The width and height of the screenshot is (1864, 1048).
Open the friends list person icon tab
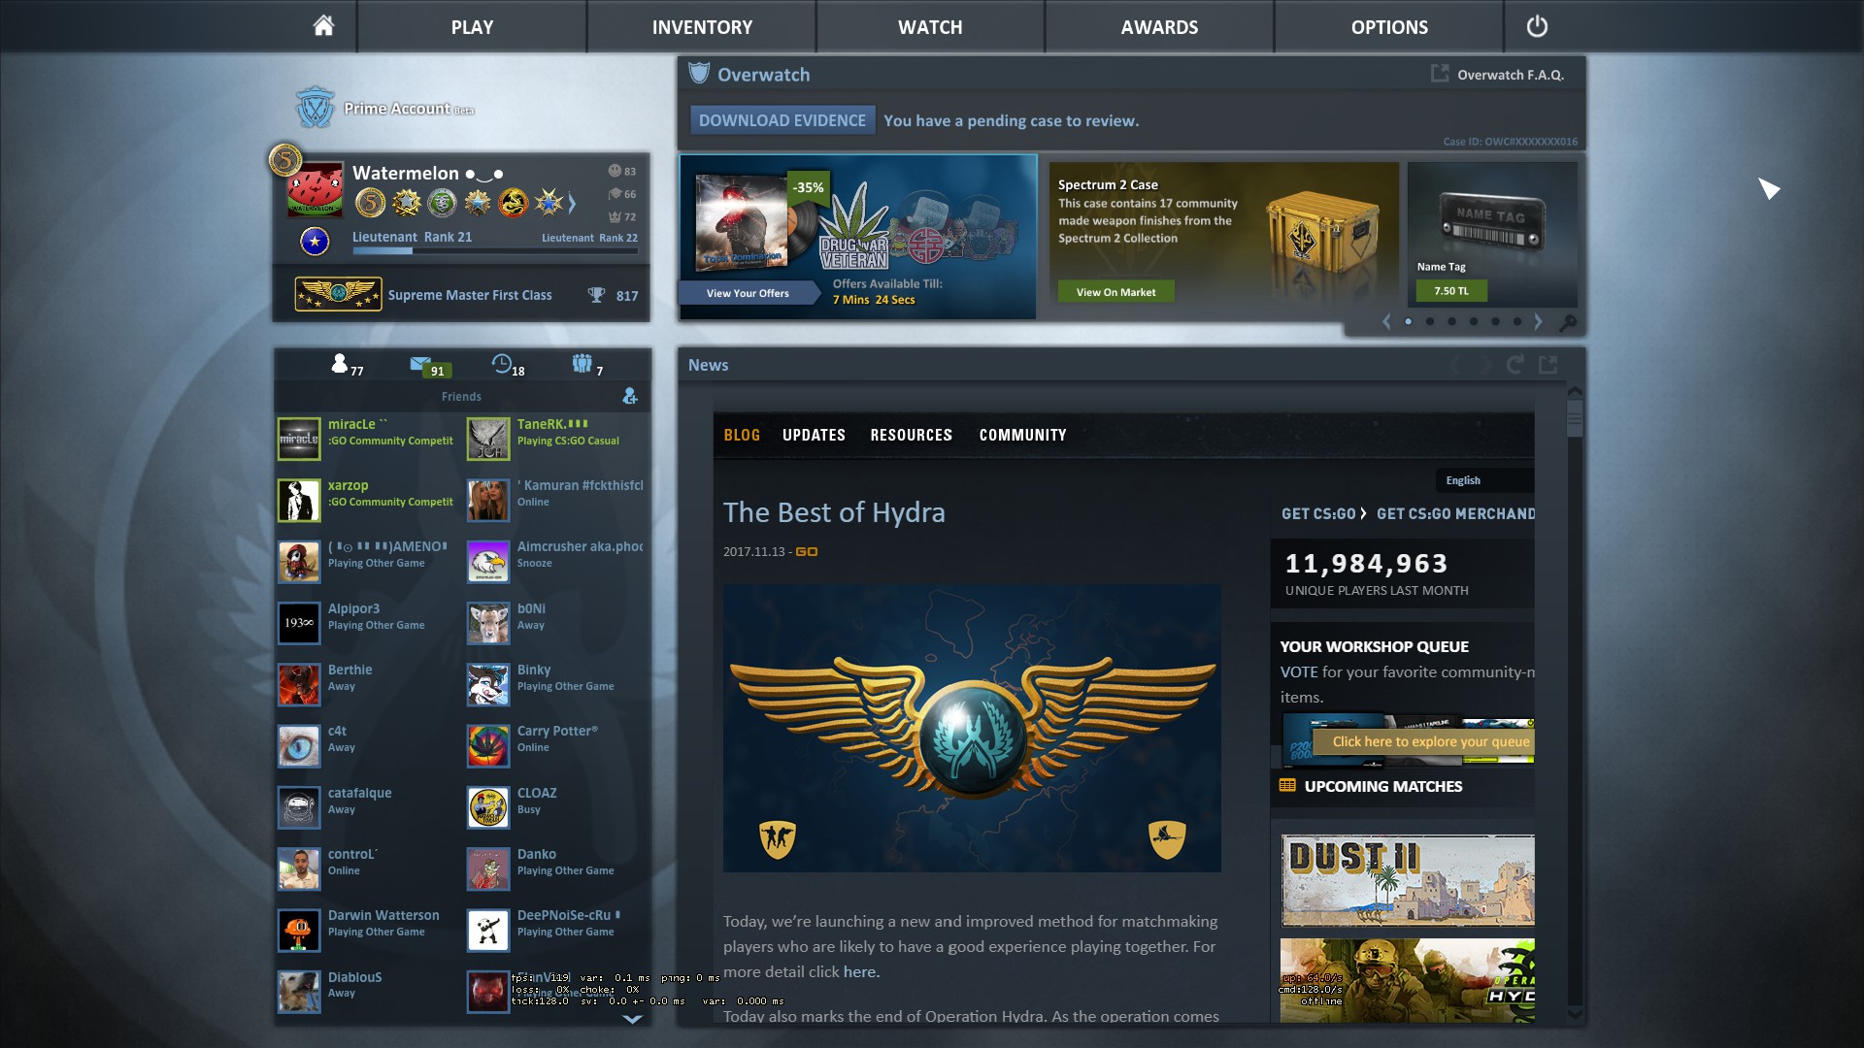(x=340, y=364)
